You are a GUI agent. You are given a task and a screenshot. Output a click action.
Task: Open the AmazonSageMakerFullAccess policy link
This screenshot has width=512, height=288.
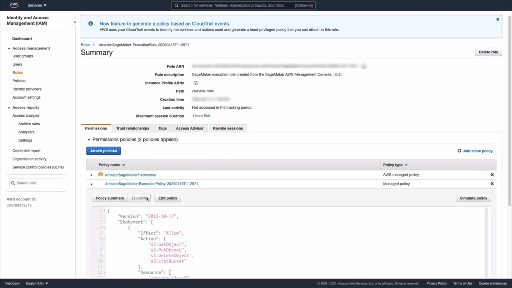(x=130, y=175)
